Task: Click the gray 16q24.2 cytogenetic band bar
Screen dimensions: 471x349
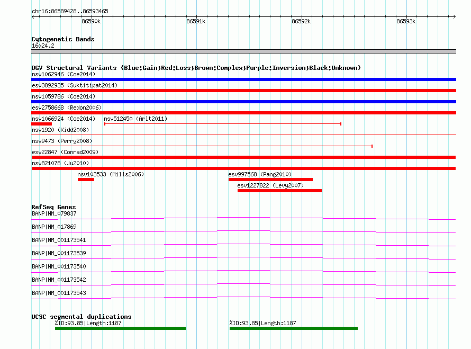Action: click(x=243, y=51)
